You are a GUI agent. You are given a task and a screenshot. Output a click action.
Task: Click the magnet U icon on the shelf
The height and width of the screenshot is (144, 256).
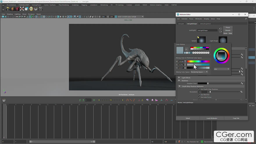[x=36, y=9]
